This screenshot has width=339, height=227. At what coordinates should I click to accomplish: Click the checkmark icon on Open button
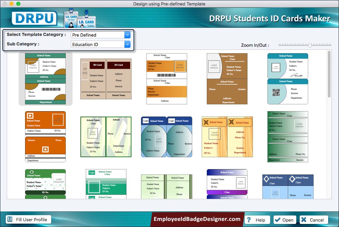[277, 220]
